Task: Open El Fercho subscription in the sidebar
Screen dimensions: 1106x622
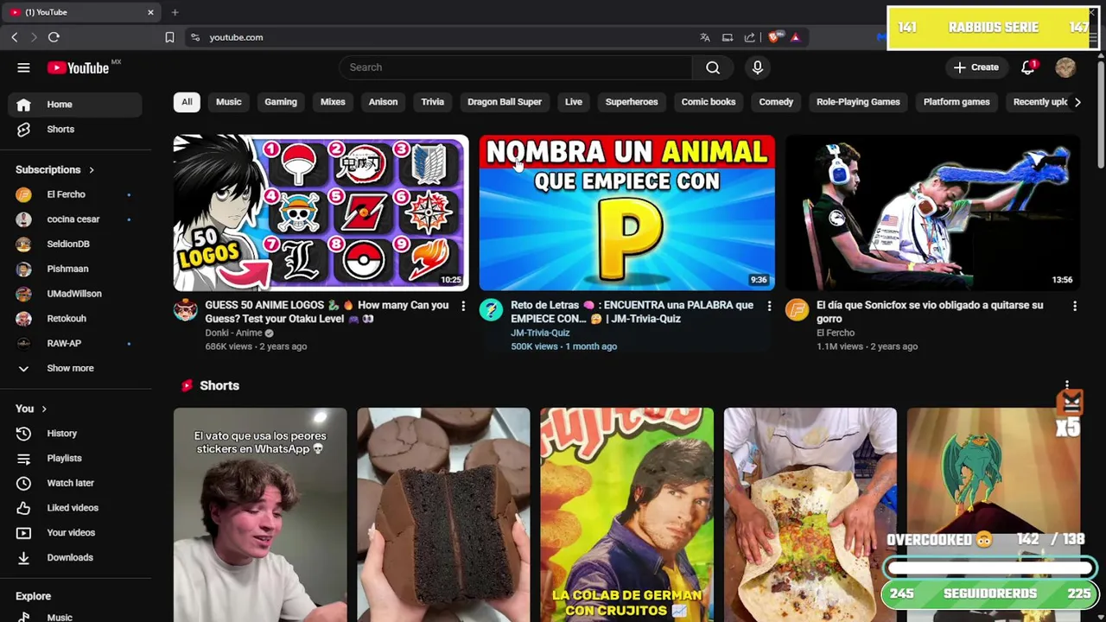Action: (x=77, y=194)
